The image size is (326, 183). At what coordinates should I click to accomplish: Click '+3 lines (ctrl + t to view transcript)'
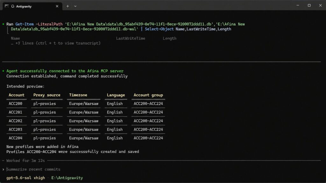(58, 43)
